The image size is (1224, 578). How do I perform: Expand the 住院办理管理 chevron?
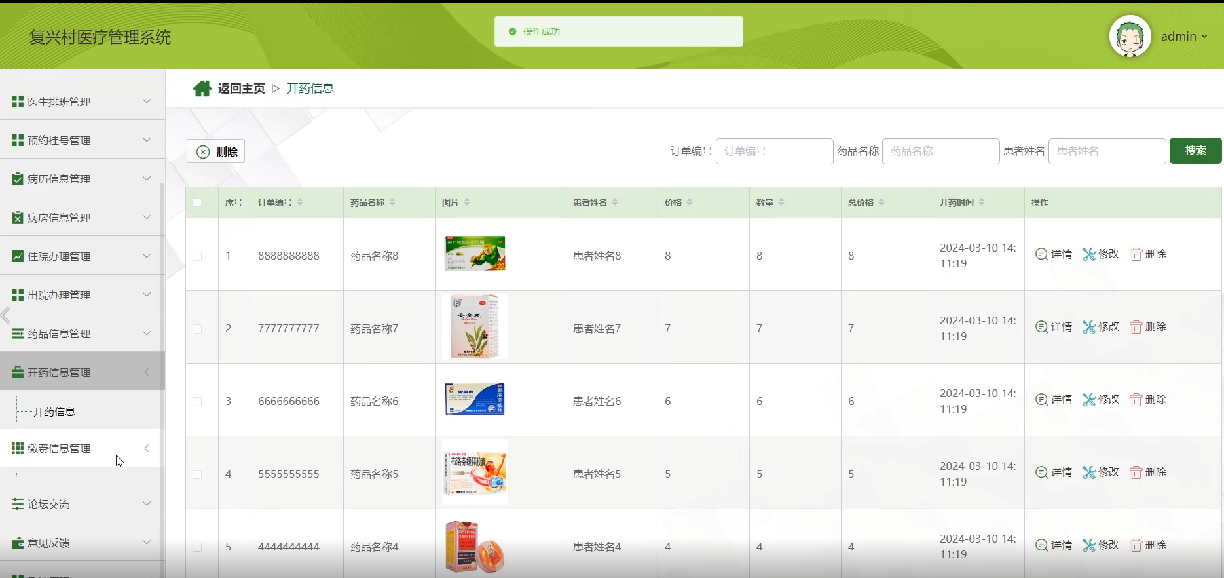point(147,256)
